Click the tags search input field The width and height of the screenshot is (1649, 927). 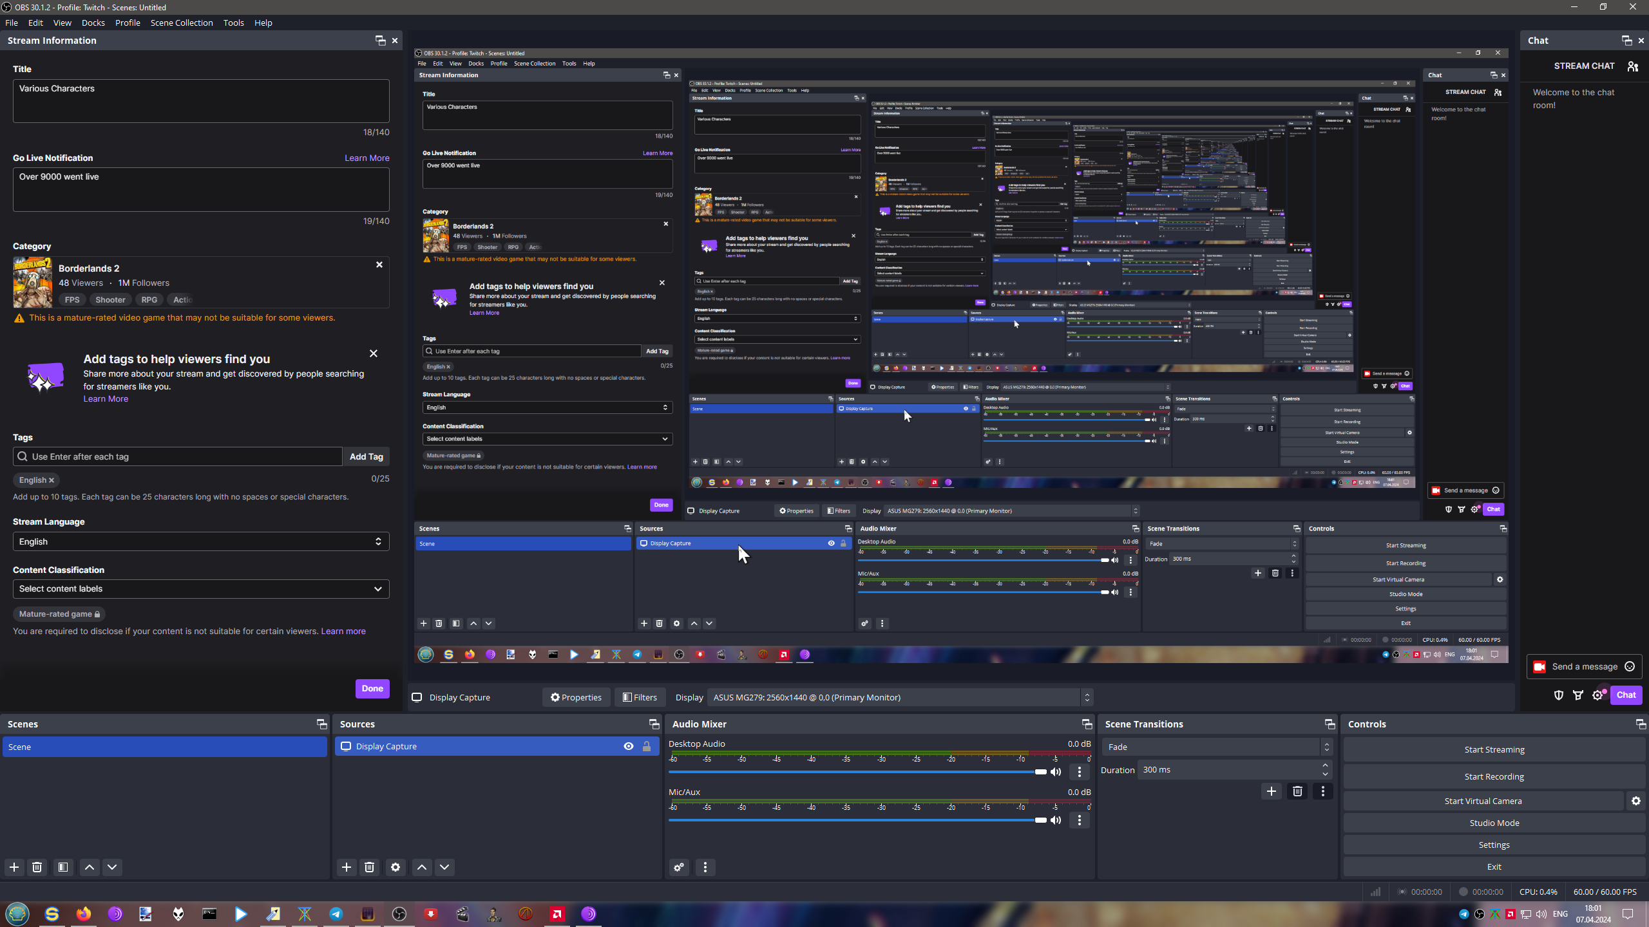coord(180,456)
